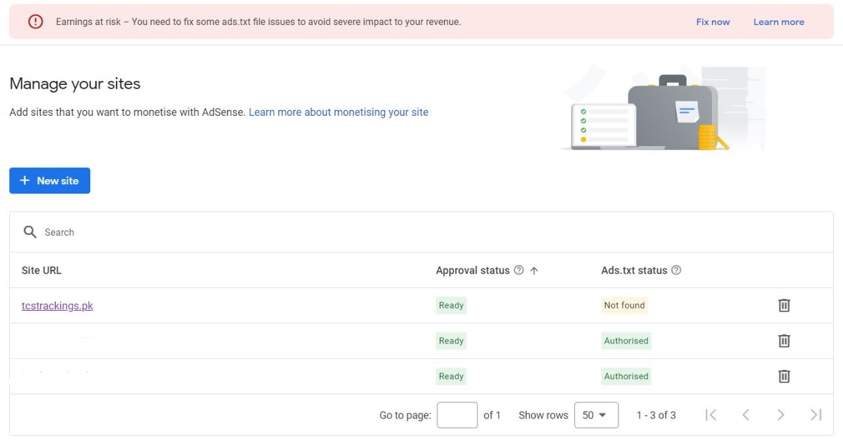Open Learn more about monetising your site
Viewport: 843px width, 445px height.
coord(339,112)
